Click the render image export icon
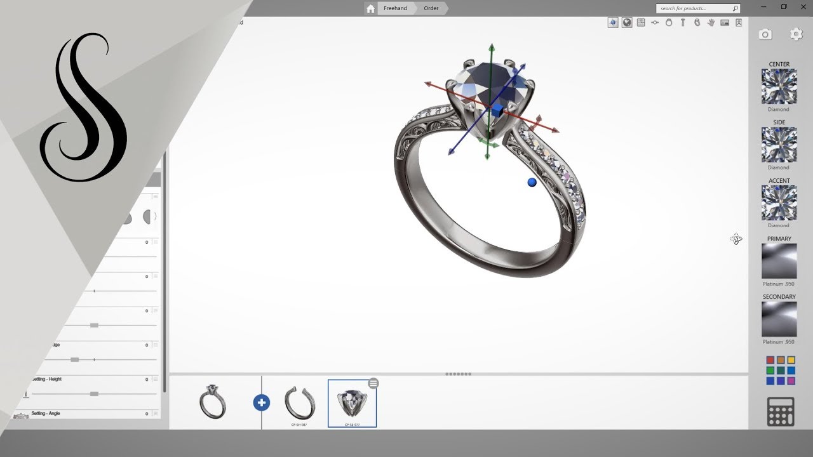The height and width of the screenshot is (457, 813). (x=725, y=22)
